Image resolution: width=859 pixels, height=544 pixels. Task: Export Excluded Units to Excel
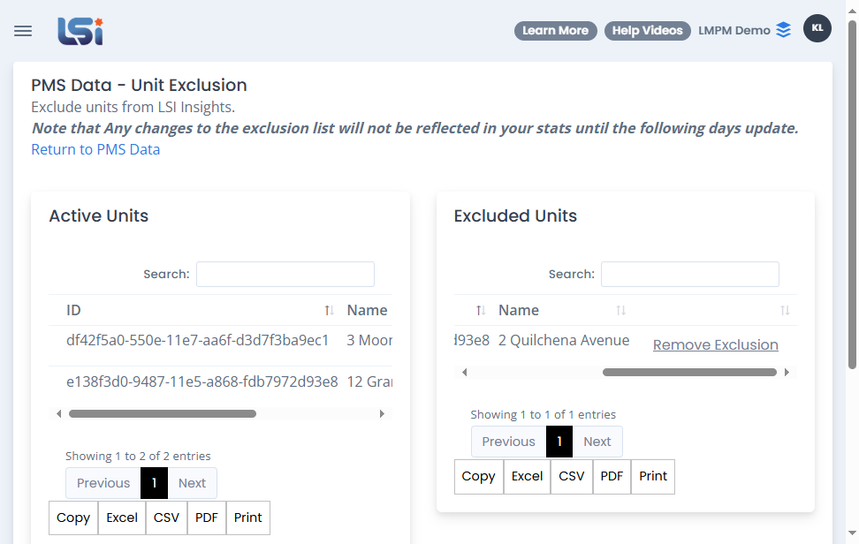[x=527, y=477]
